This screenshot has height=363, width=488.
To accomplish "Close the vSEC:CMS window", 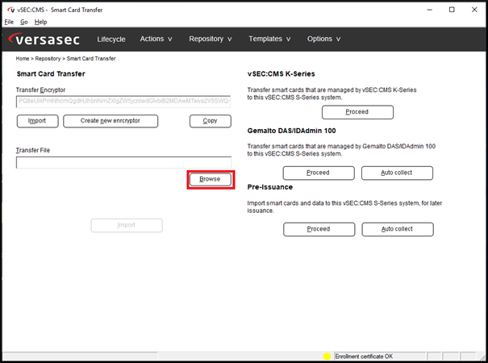I will [474, 10].
